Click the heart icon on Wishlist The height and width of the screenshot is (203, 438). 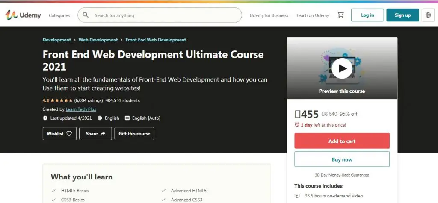pyautogui.click(x=70, y=134)
